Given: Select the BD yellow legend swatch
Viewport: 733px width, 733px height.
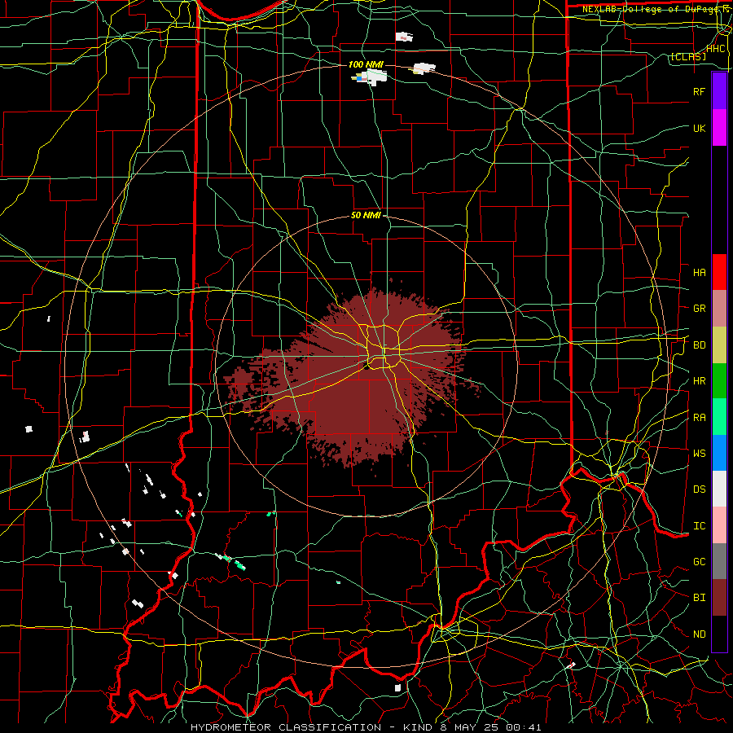Looking at the screenshot, I should pyautogui.click(x=719, y=345).
